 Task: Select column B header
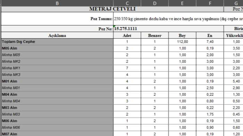pos(57,3)
